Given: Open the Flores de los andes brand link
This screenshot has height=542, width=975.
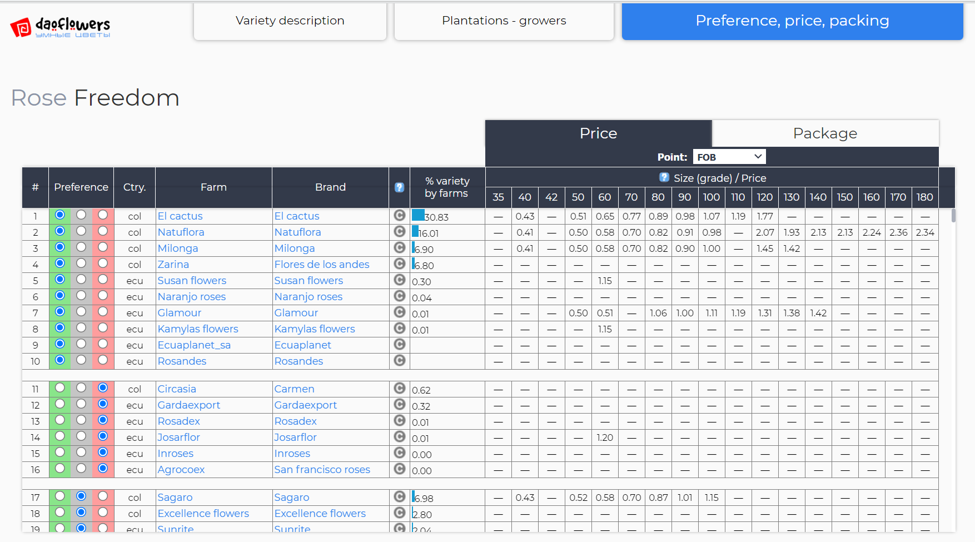Looking at the screenshot, I should [321, 265].
